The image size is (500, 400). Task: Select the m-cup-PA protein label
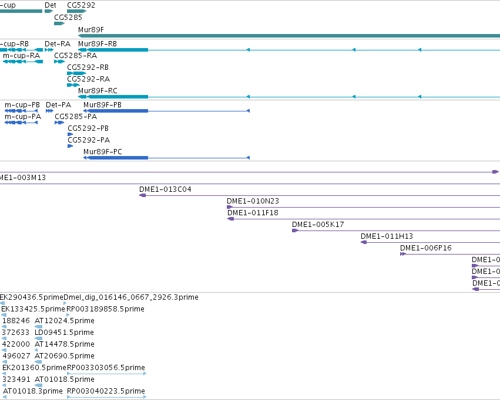[x=23, y=117]
